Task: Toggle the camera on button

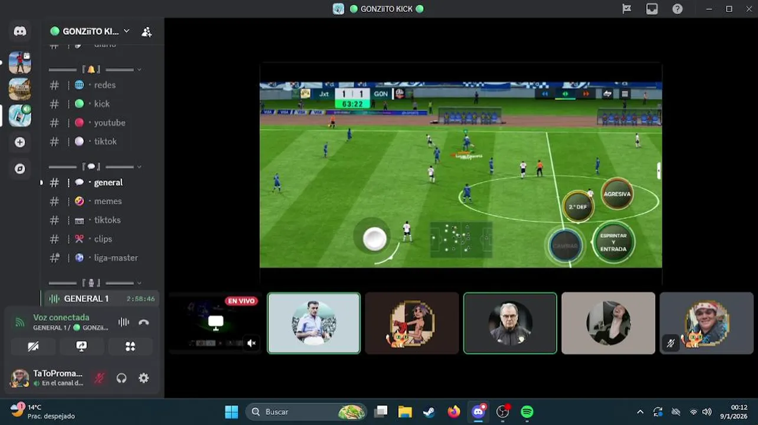Action: coord(33,346)
